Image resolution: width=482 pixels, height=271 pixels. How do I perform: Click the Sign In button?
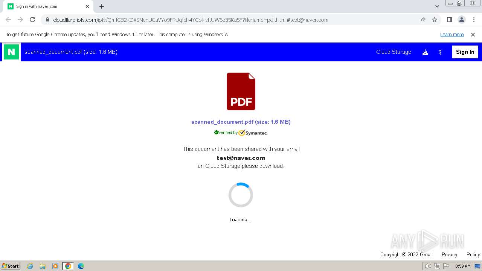point(465,52)
